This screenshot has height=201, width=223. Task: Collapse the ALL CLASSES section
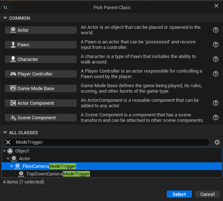tap(5, 133)
